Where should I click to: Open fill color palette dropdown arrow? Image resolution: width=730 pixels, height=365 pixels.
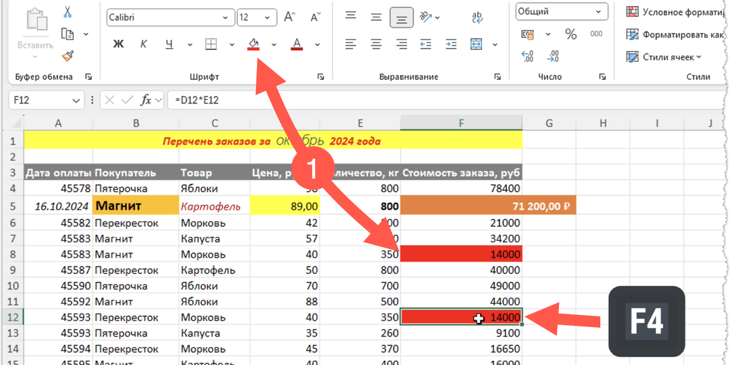pyautogui.click(x=274, y=45)
